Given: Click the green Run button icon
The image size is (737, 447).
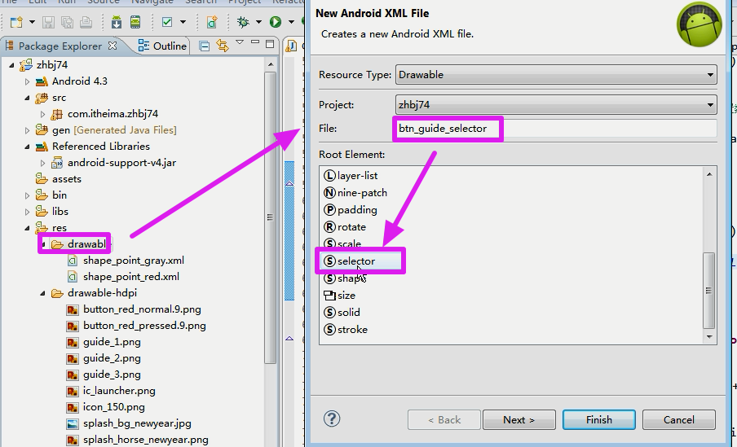Looking at the screenshot, I should click(276, 22).
